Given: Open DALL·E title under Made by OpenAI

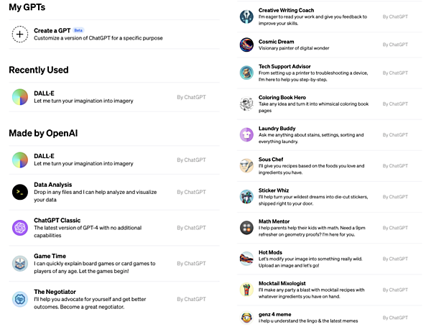Looking at the screenshot, I should (x=45, y=155).
